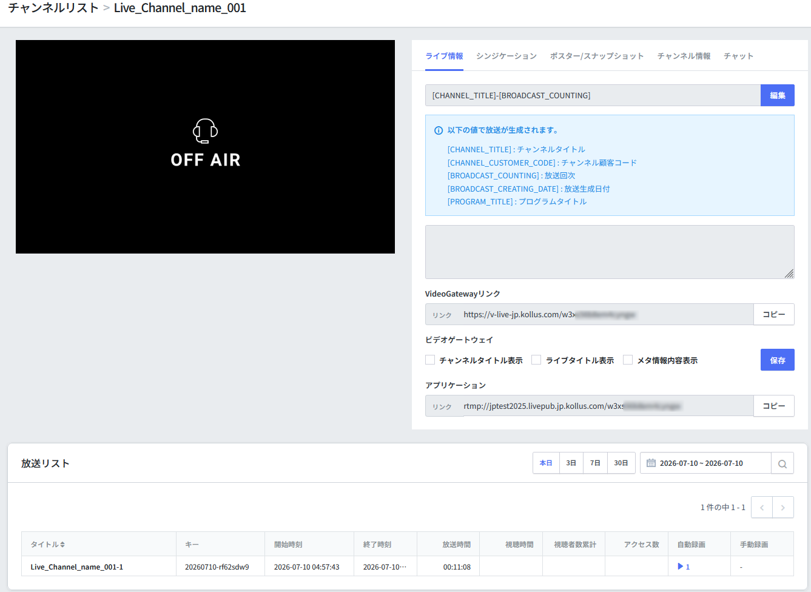Click the OFF AIR video player
811x592 pixels.
coord(205,147)
